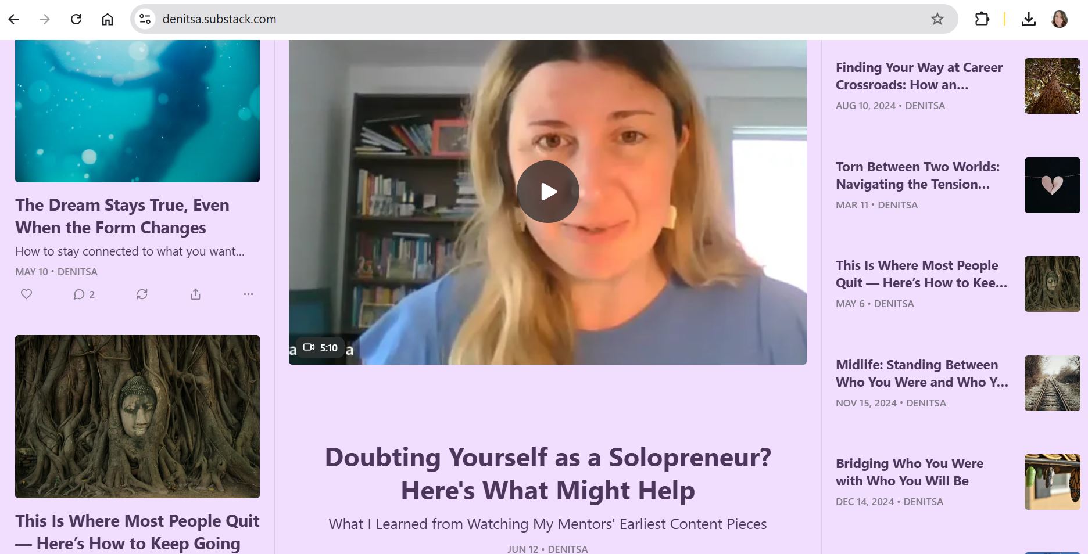Open Doubting Yourself as a Solopreneur headline
The width and height of the screenshot is (1088, 554).
tap(547, 473)
